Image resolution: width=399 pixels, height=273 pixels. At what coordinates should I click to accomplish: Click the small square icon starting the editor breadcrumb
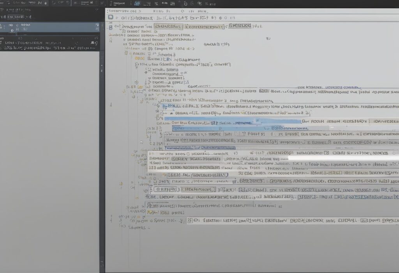tap(111, 18)
